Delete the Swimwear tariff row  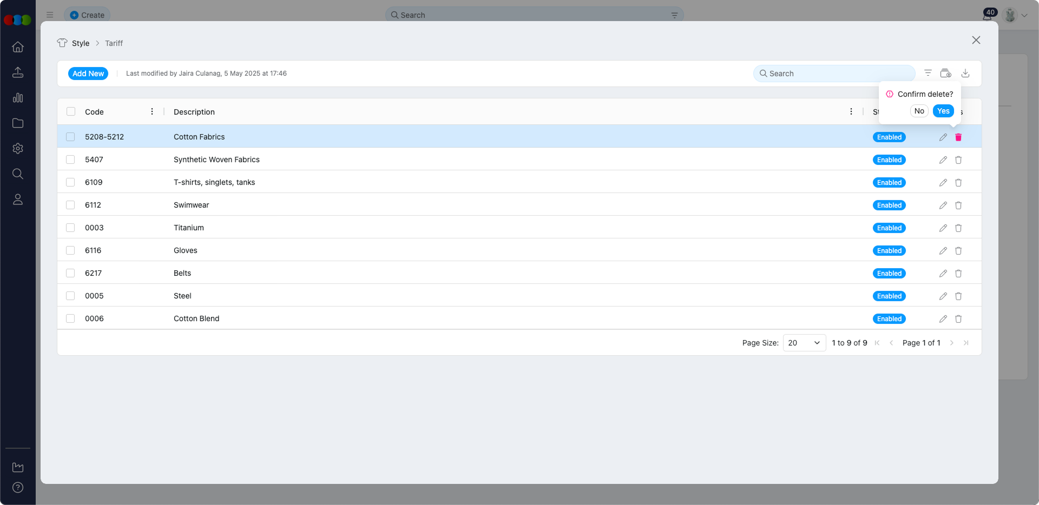(958, 205)
